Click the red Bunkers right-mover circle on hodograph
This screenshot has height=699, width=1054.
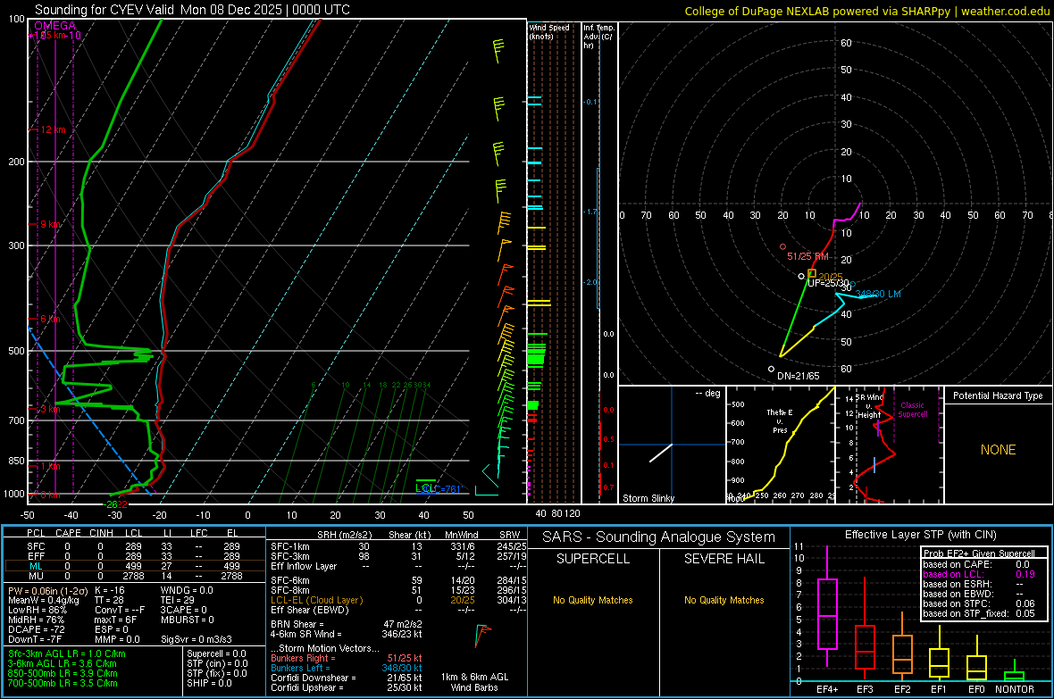782,247
